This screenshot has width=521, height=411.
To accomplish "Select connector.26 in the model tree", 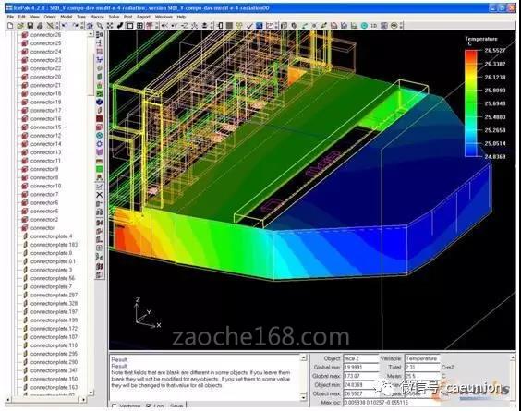I will pyautogui.click(x=45, y=35).
